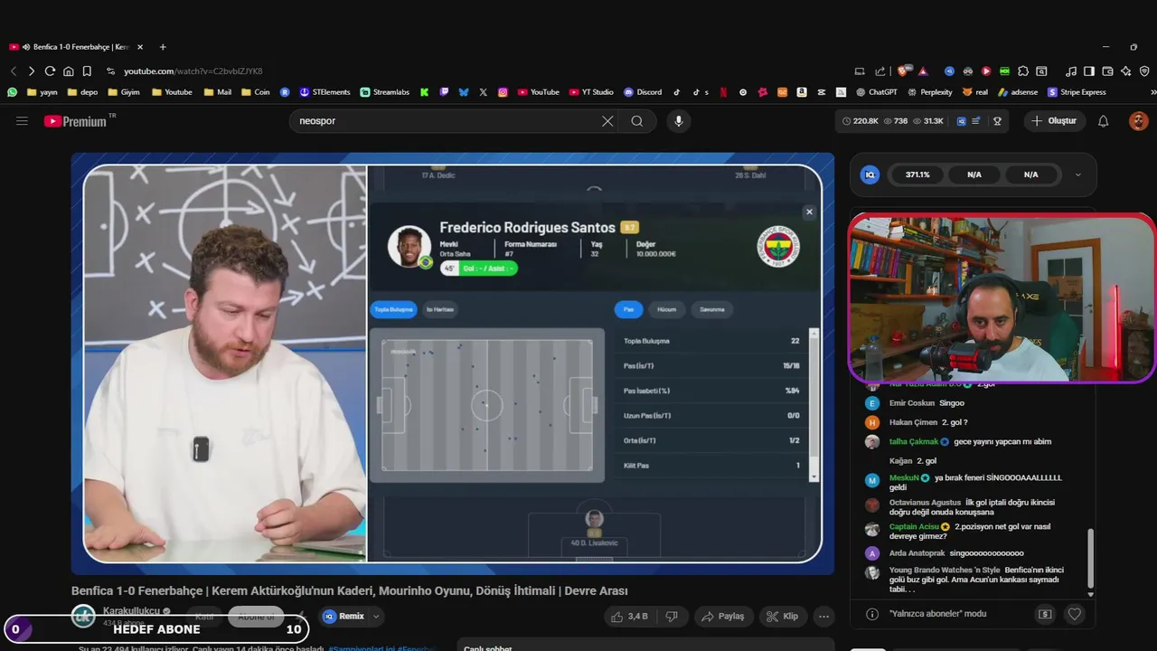Click the share page icon in address bar
The height and width of the screenshot is (651, 1157).
click(880, 71)
